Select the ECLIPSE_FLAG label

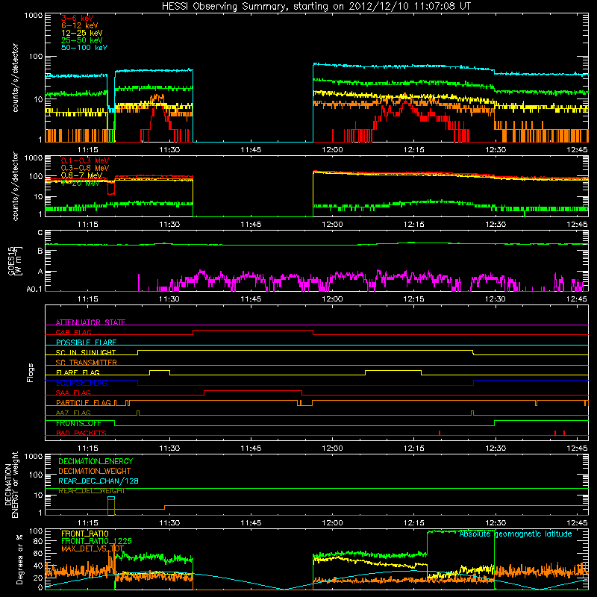pyautogui.click(x=81, y=383)
